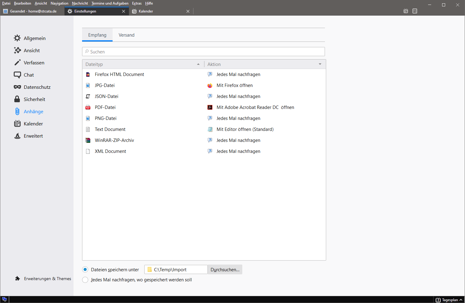Image resolution: width=465 pixels, height=303 pixels.
Task: Click the Erweiterungen & Themes puzzle icon
Action: click(18, 279)
